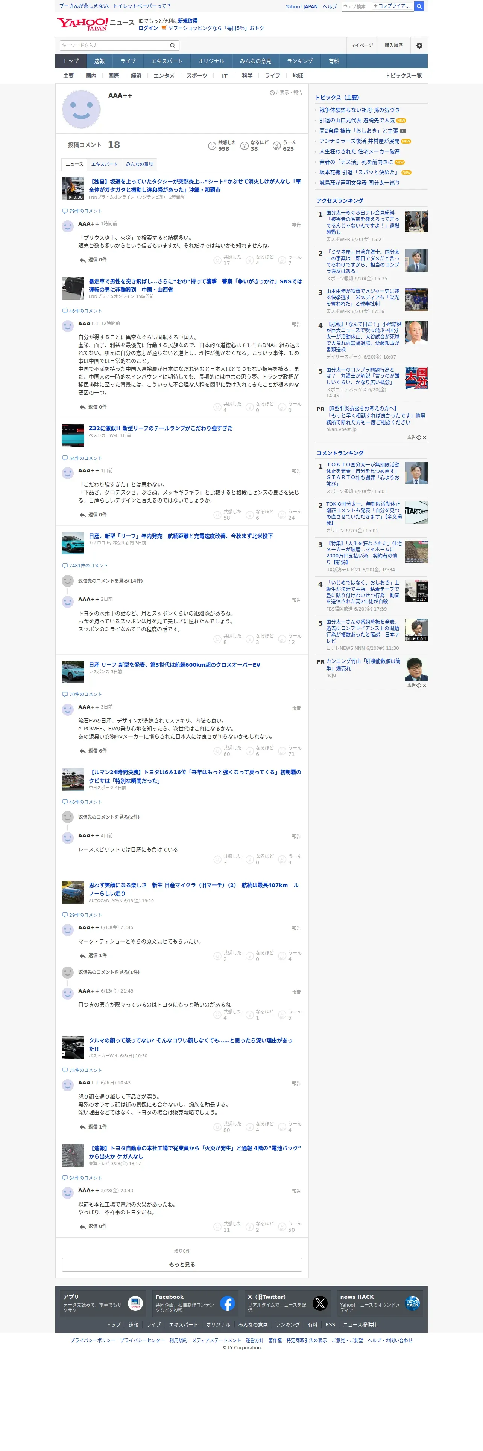Click reply arrow on マーク・ティショー comment
Screen dimensions: 483x1451
pyautogui.click(x=83, y=955)
